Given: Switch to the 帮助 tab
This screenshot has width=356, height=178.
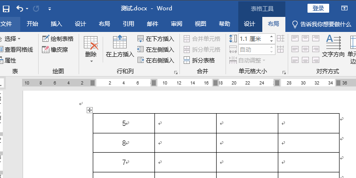Looking at the screenshot, I should [225, 24].
